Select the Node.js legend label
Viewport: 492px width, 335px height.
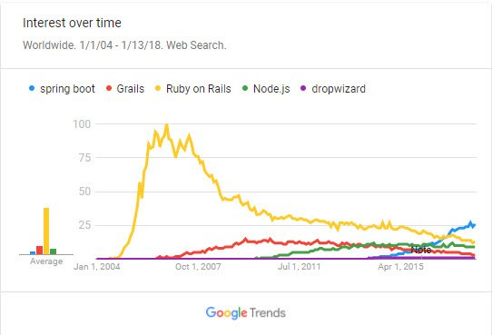click(271, 89)
